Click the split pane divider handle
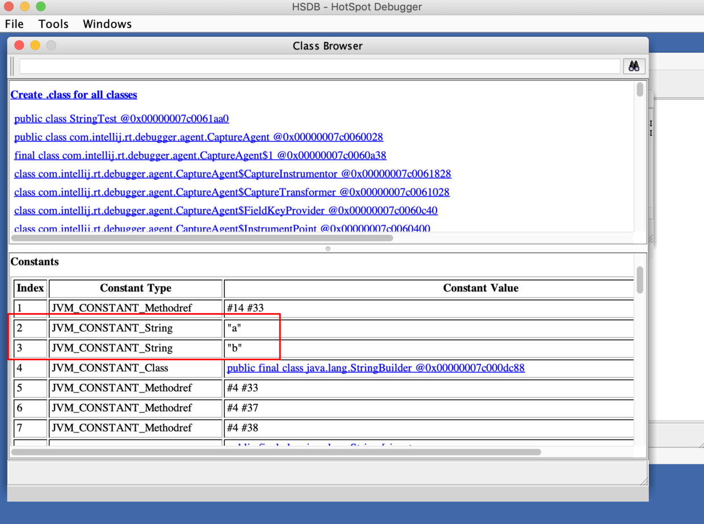The image size is (704, 524). 328,248
